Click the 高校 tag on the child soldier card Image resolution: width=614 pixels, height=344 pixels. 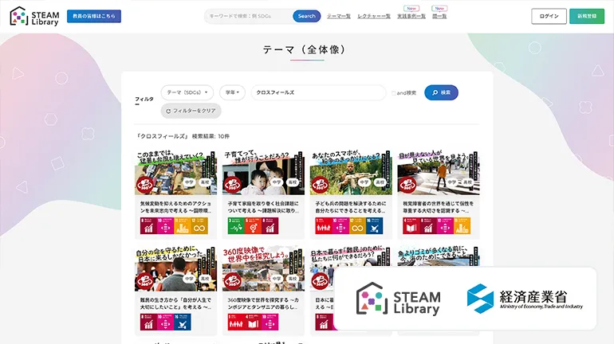pos(380,182)
